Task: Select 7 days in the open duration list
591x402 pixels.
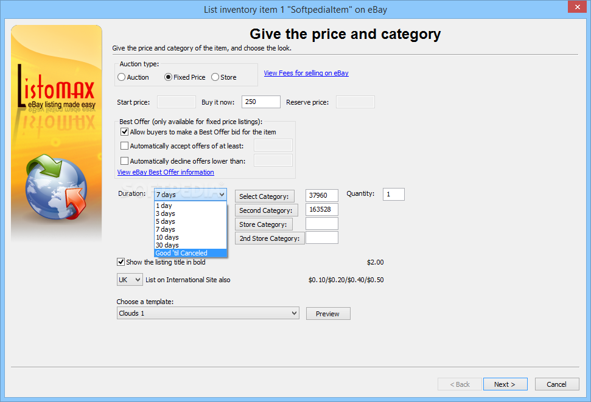Action: [x=191, y=229]
